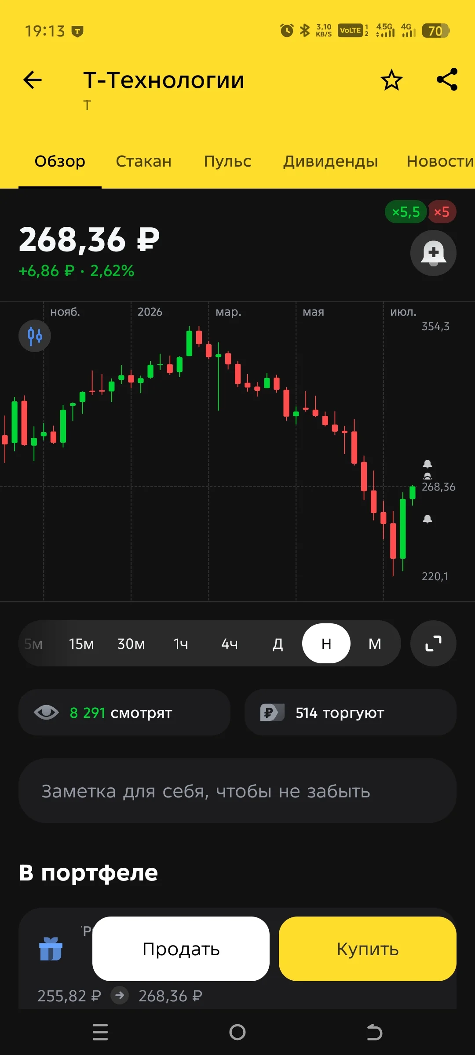
Task: Open the Новости tab
Action: coord(440,161)
